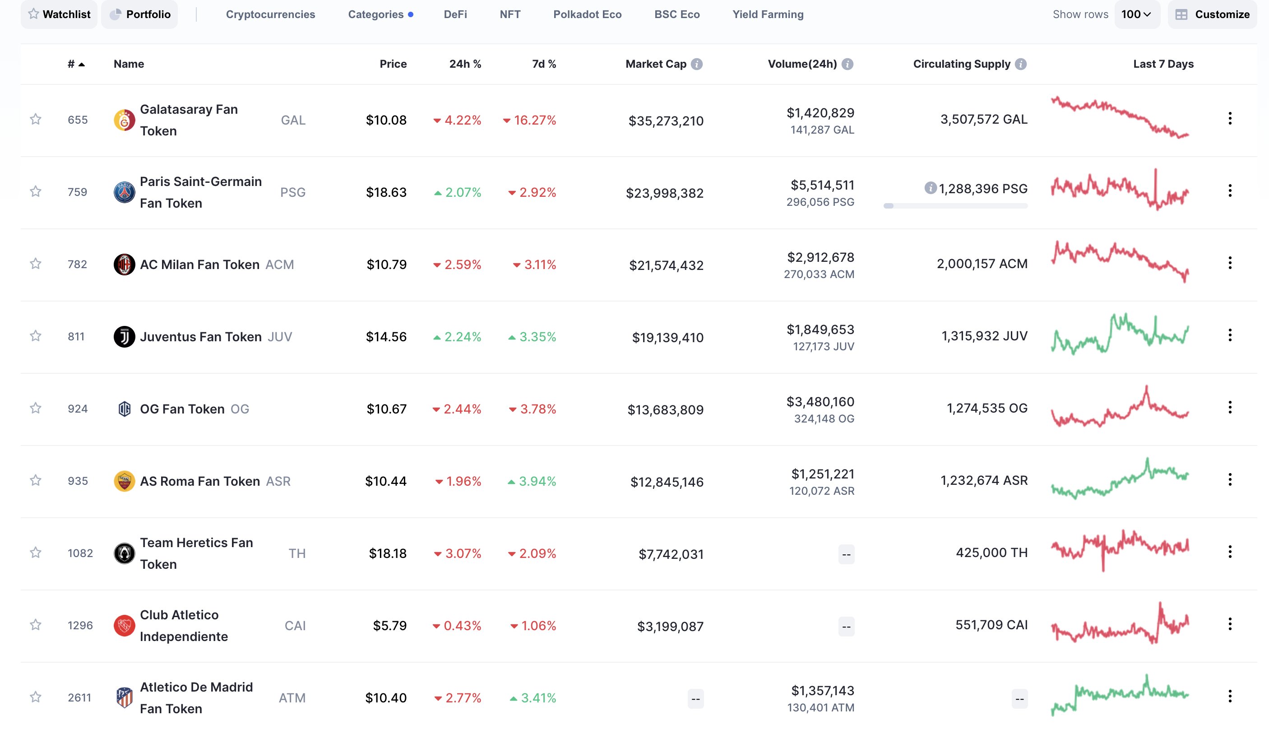Open more options for AC Milan row

click(1230, 263)
